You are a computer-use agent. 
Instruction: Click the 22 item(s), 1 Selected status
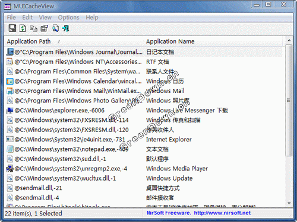click(33, 213)
